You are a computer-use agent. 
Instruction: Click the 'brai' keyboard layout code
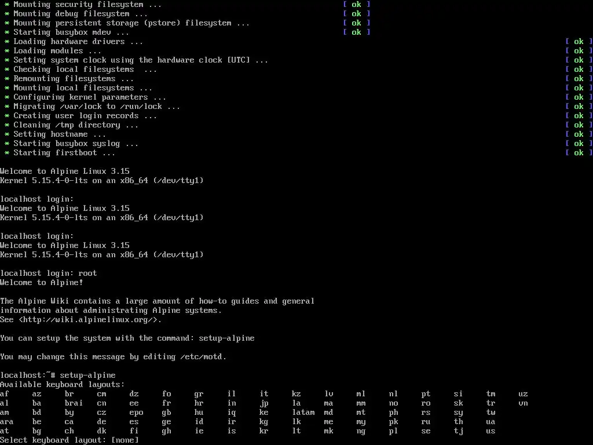coord(74,403)
